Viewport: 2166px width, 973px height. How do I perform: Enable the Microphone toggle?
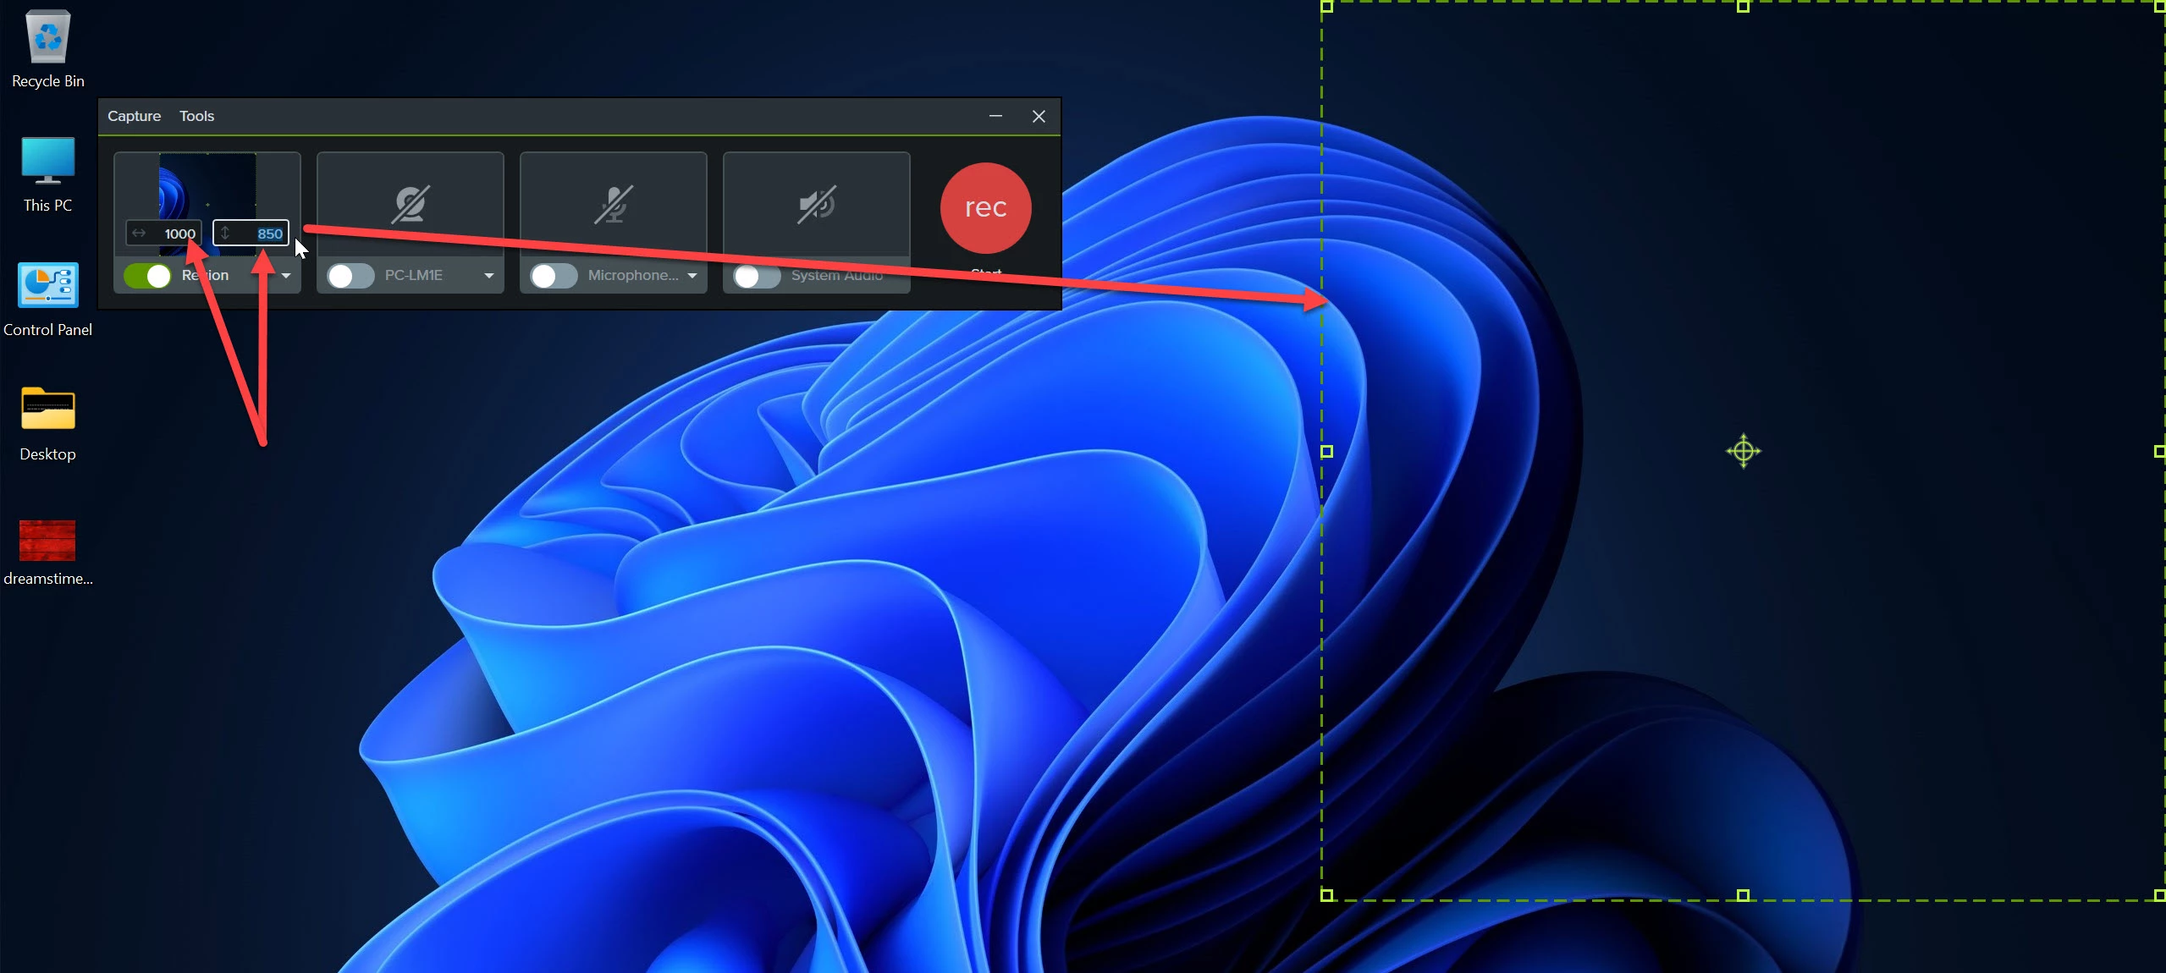[554, 276]
